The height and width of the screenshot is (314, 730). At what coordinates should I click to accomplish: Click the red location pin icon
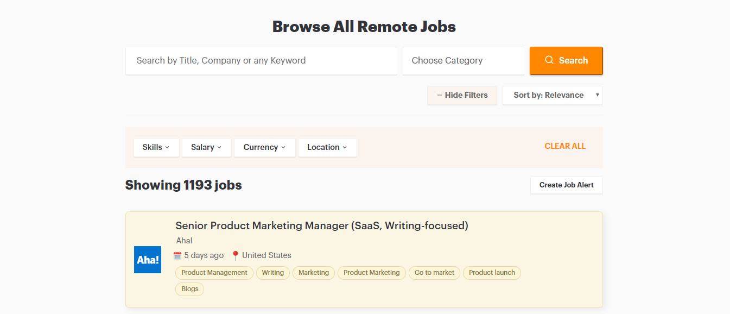click(x=235, y=255)
